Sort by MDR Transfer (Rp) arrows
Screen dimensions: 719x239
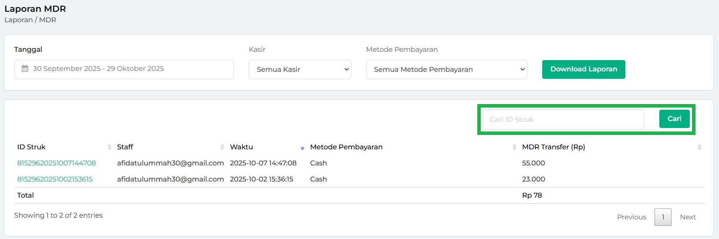699,147
